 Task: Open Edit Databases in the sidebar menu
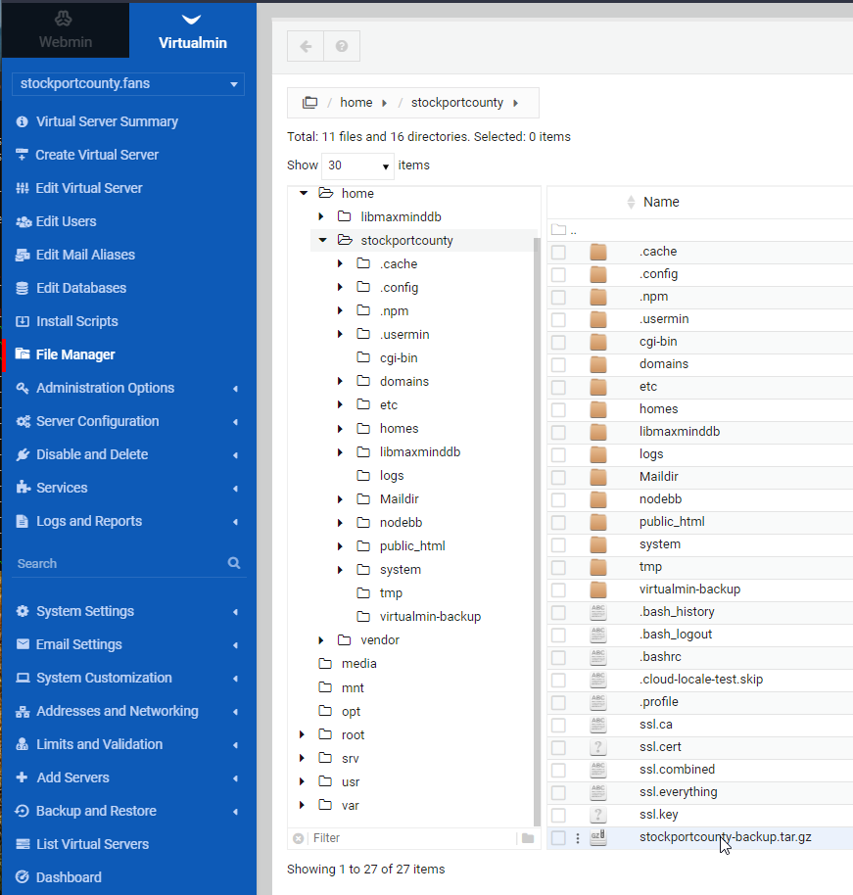point(80,288)
